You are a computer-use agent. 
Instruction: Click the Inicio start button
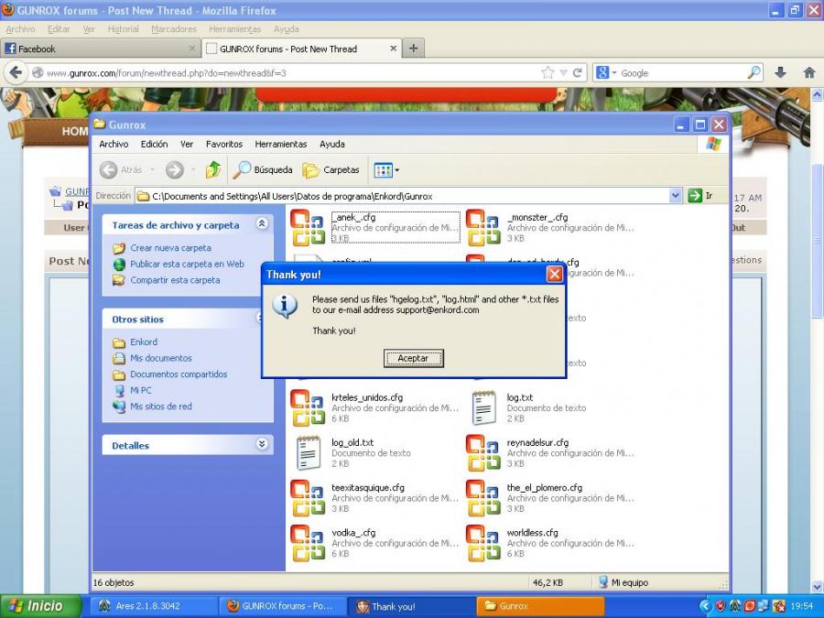click(37, 605)
